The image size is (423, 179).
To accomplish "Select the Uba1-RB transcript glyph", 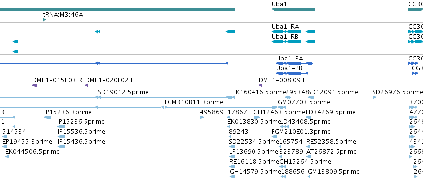I will (x=293, y=42).
